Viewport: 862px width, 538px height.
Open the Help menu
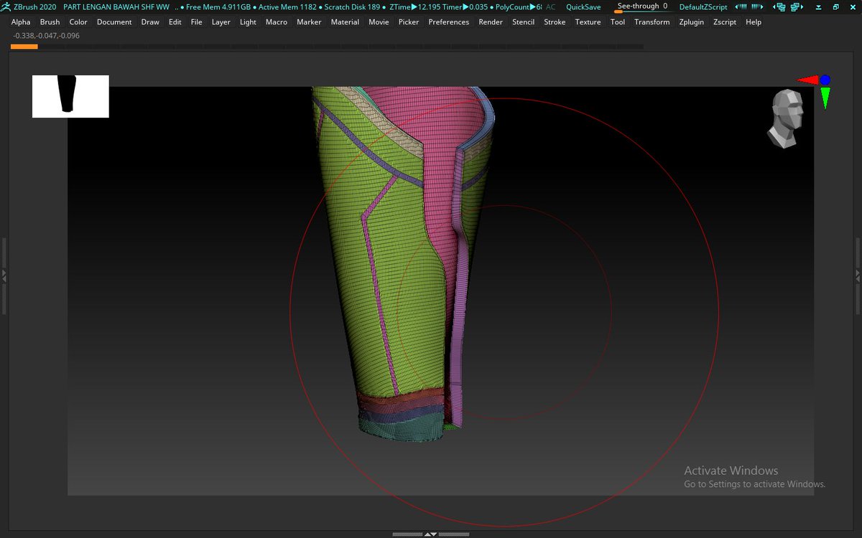754,22
